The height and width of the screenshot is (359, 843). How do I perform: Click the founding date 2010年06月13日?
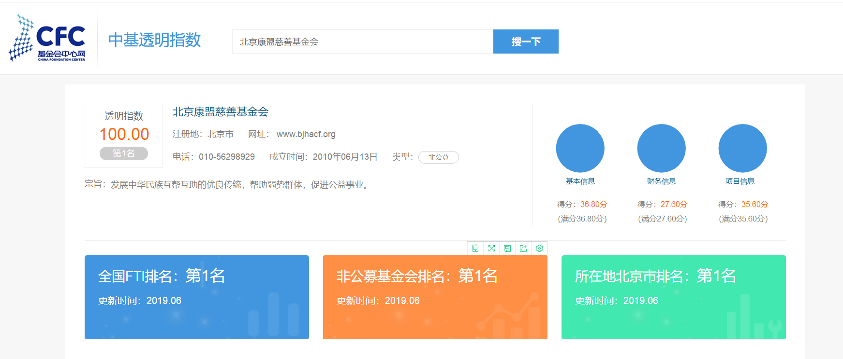coord(345,157)
